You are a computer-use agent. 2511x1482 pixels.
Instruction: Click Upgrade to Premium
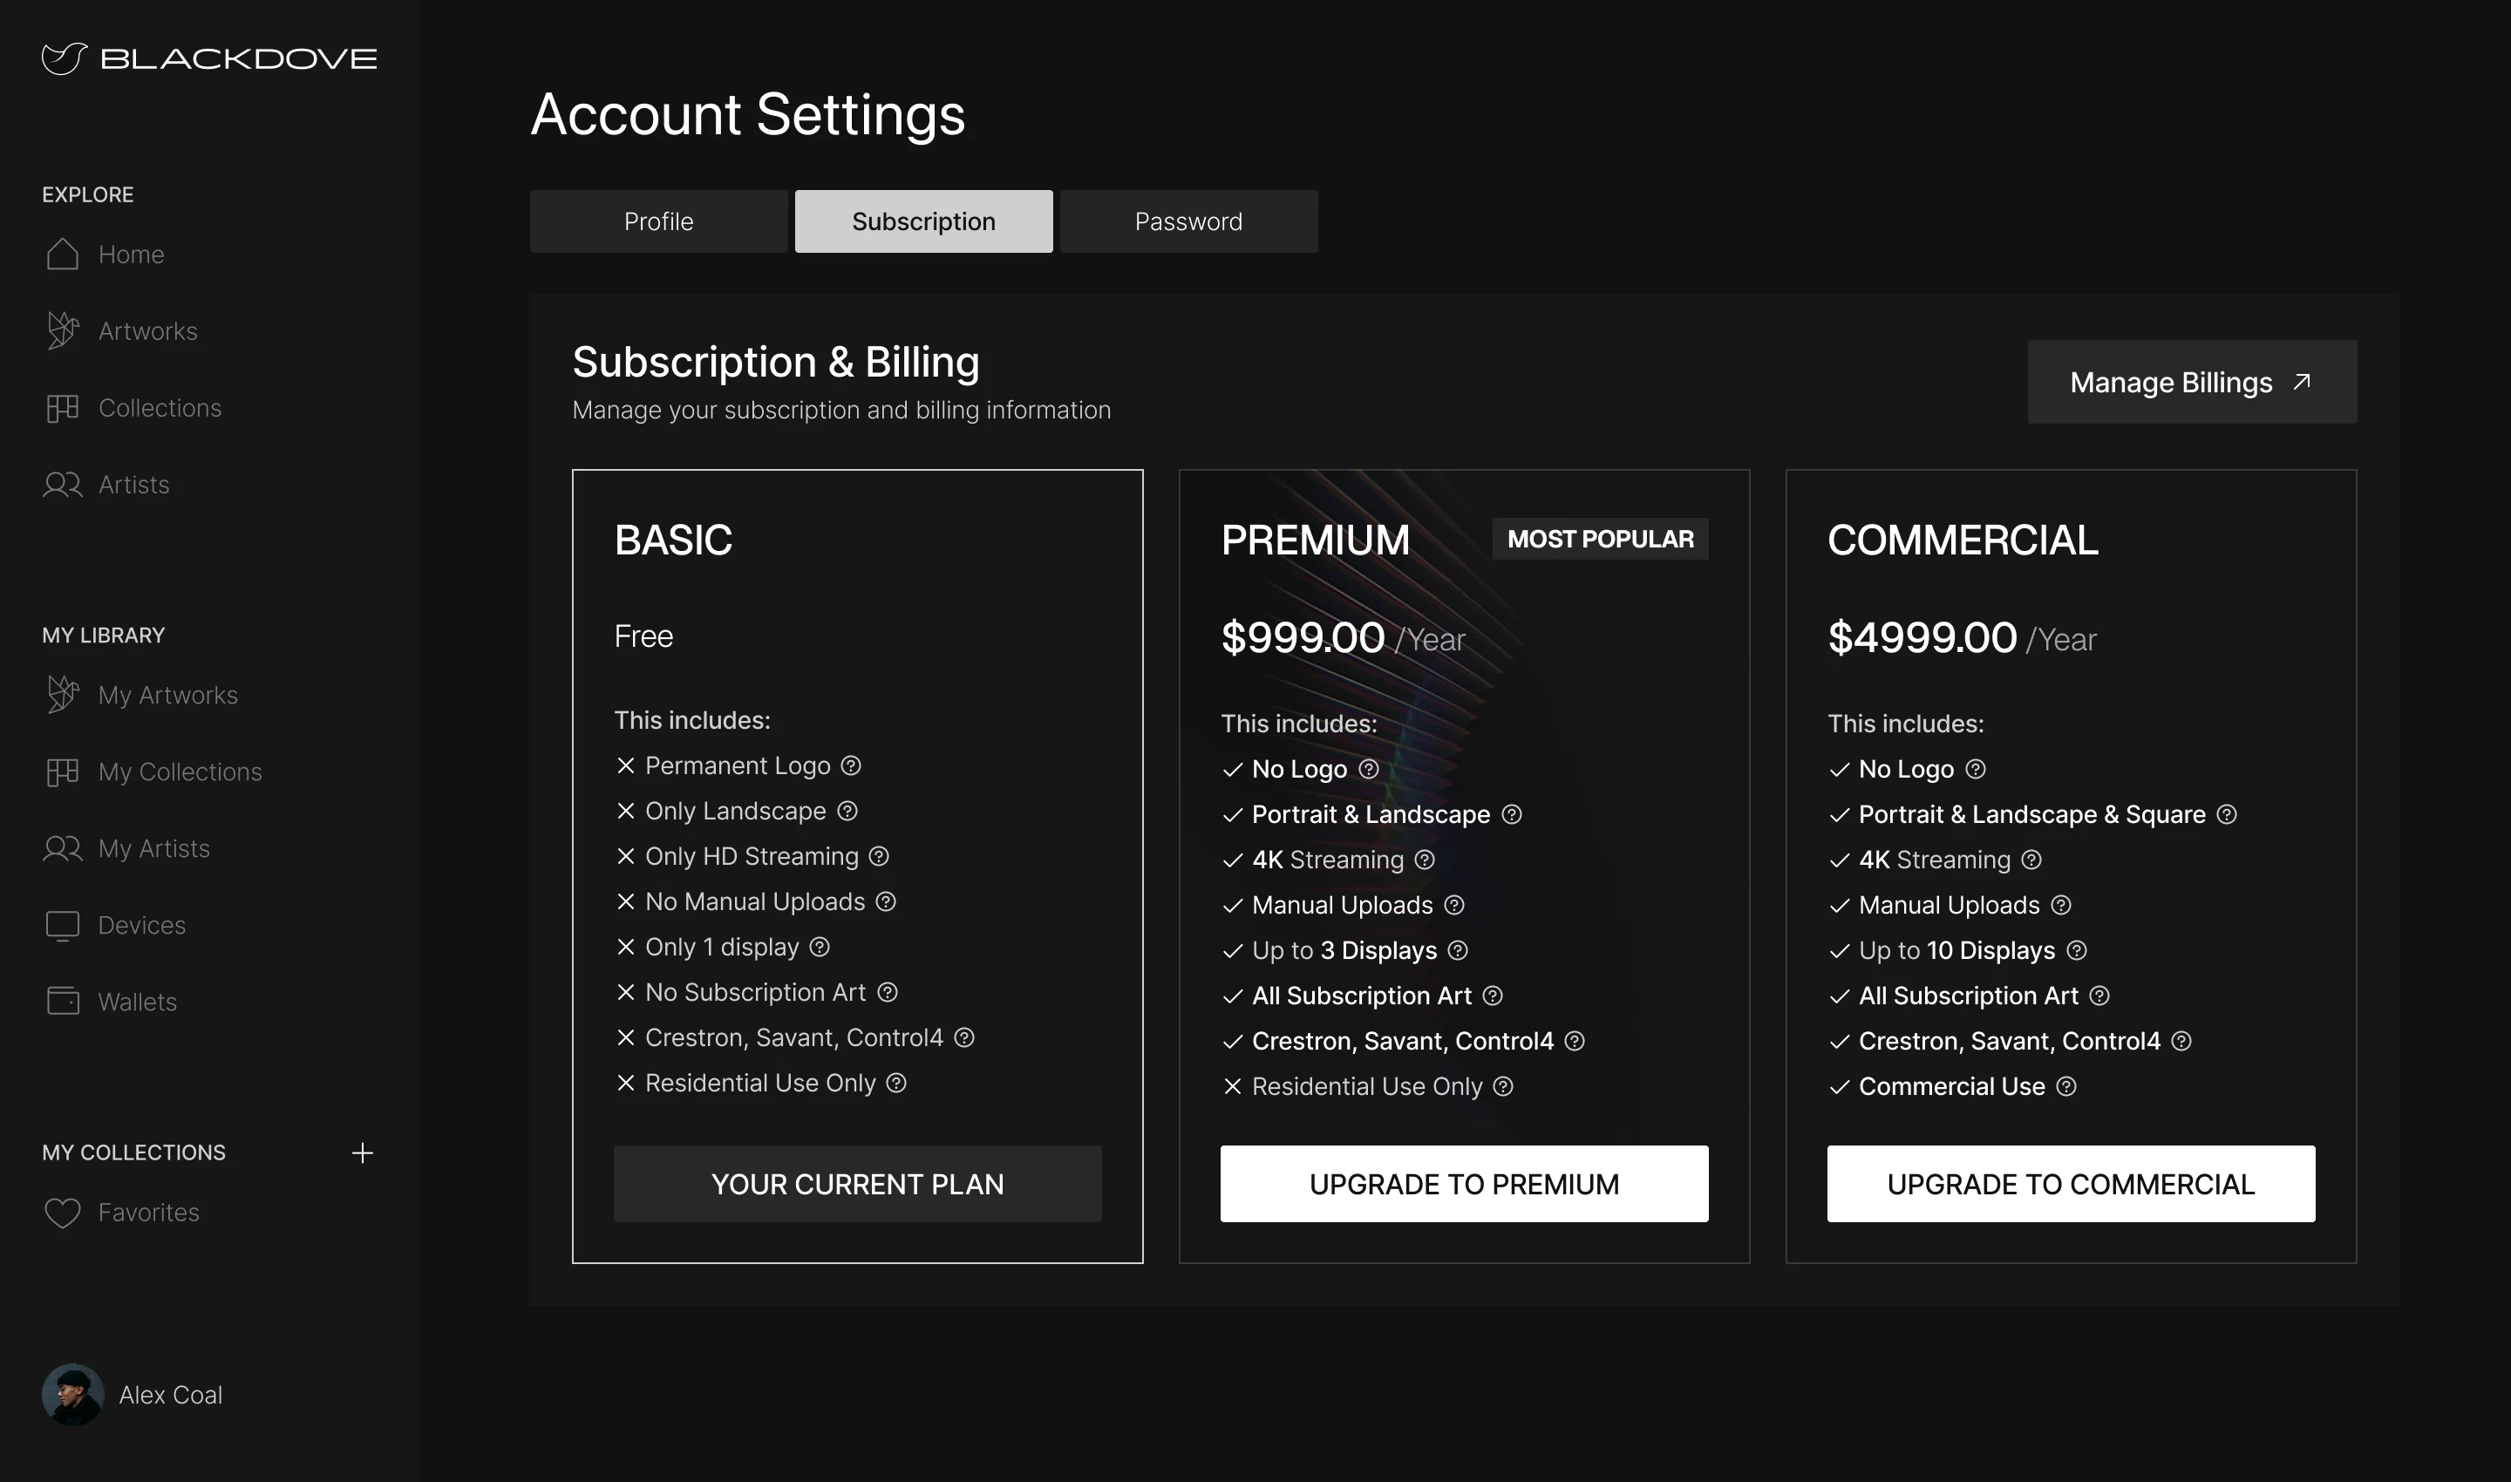pyautogui.click(x=1463, y=1183)
